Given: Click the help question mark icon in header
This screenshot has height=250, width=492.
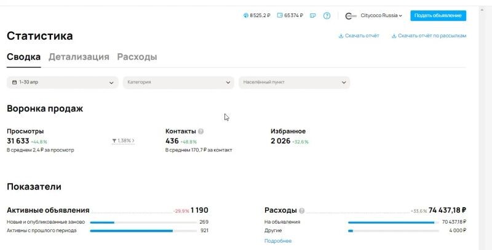Looking at the screenshot, I should coord(327,16).
